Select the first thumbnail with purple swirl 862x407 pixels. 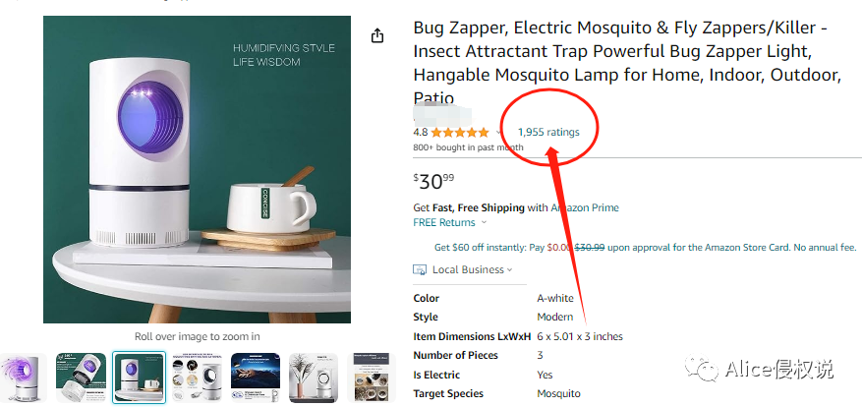click(x=22, y=378)
